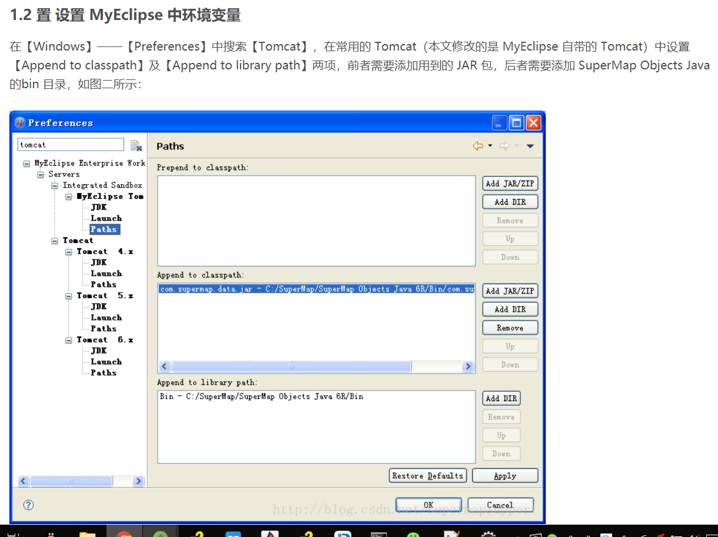
Task: Collapse the Tomcat 5.x node
Action: [69, 296]
